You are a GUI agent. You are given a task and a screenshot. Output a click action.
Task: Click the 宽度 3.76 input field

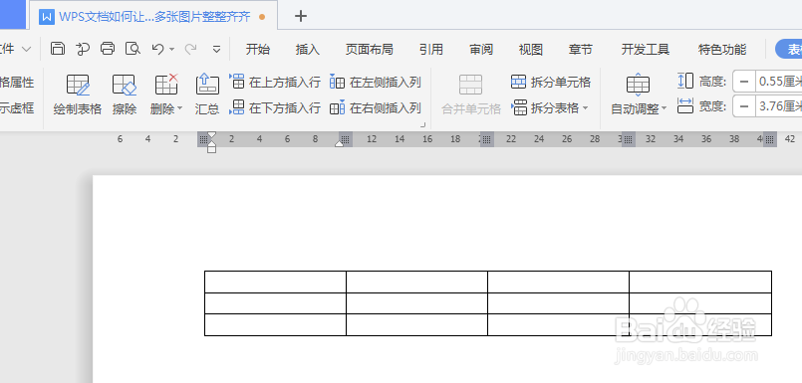(779, 106)
